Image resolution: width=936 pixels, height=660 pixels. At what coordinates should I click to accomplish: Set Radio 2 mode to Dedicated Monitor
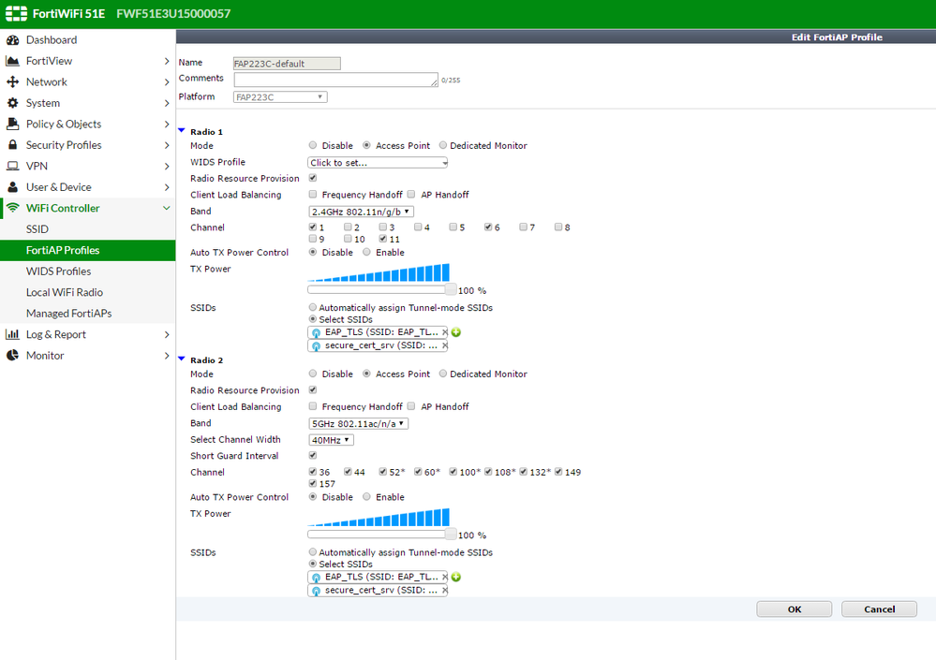point(443,374)
